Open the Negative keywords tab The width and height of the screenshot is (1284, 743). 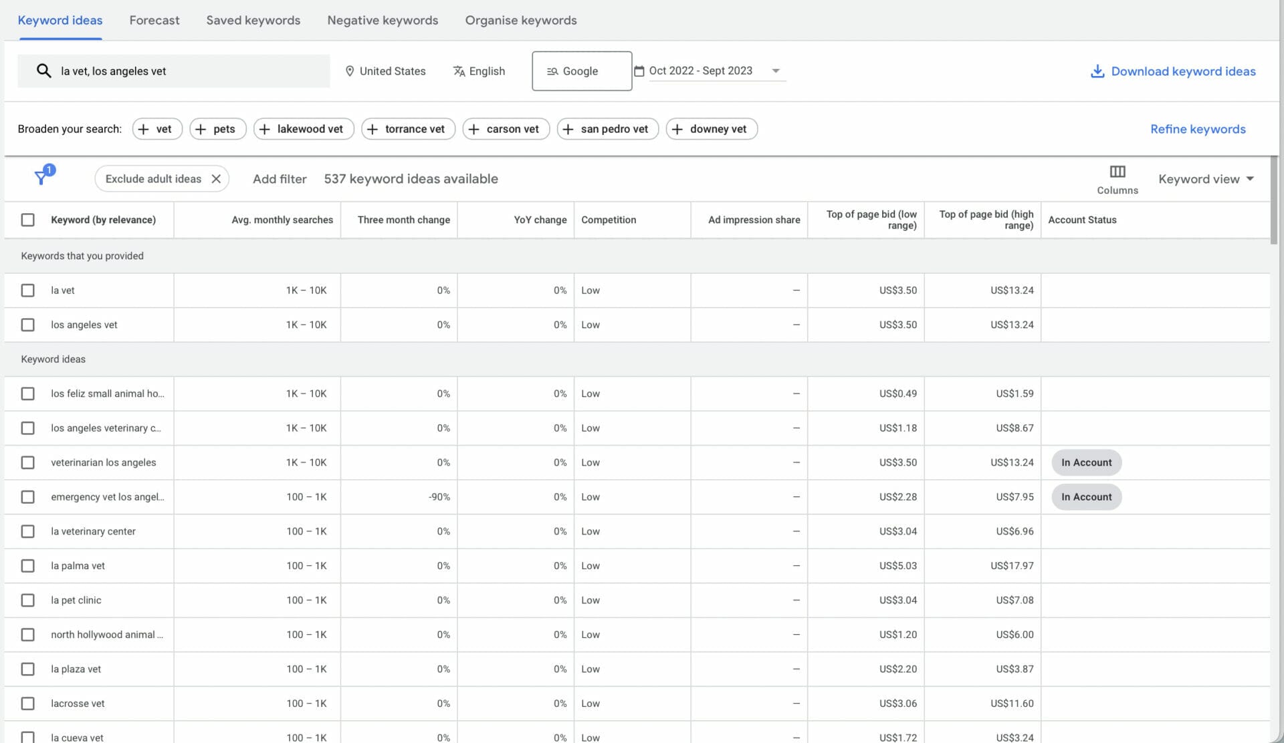coord(382,20)
